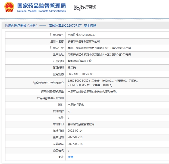This screenshot has height=164, width=169.
Task: Click the 管理类别 row label
Action: (58, 68)
